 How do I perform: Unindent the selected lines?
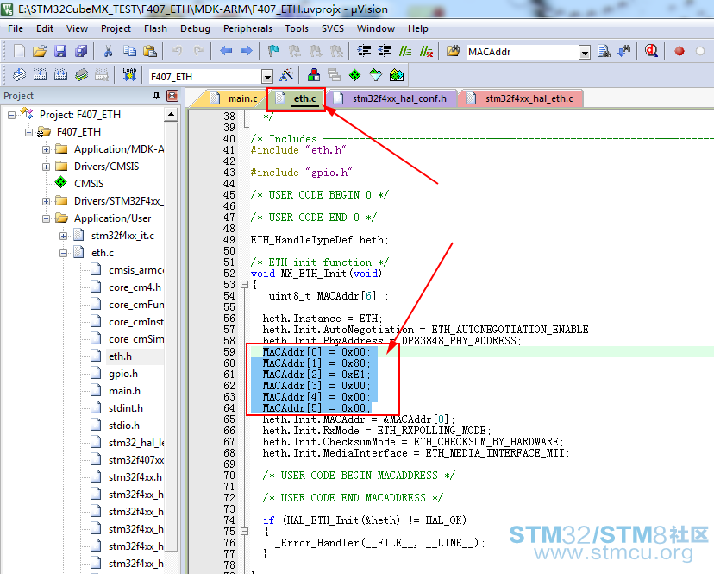click(385, 51)
